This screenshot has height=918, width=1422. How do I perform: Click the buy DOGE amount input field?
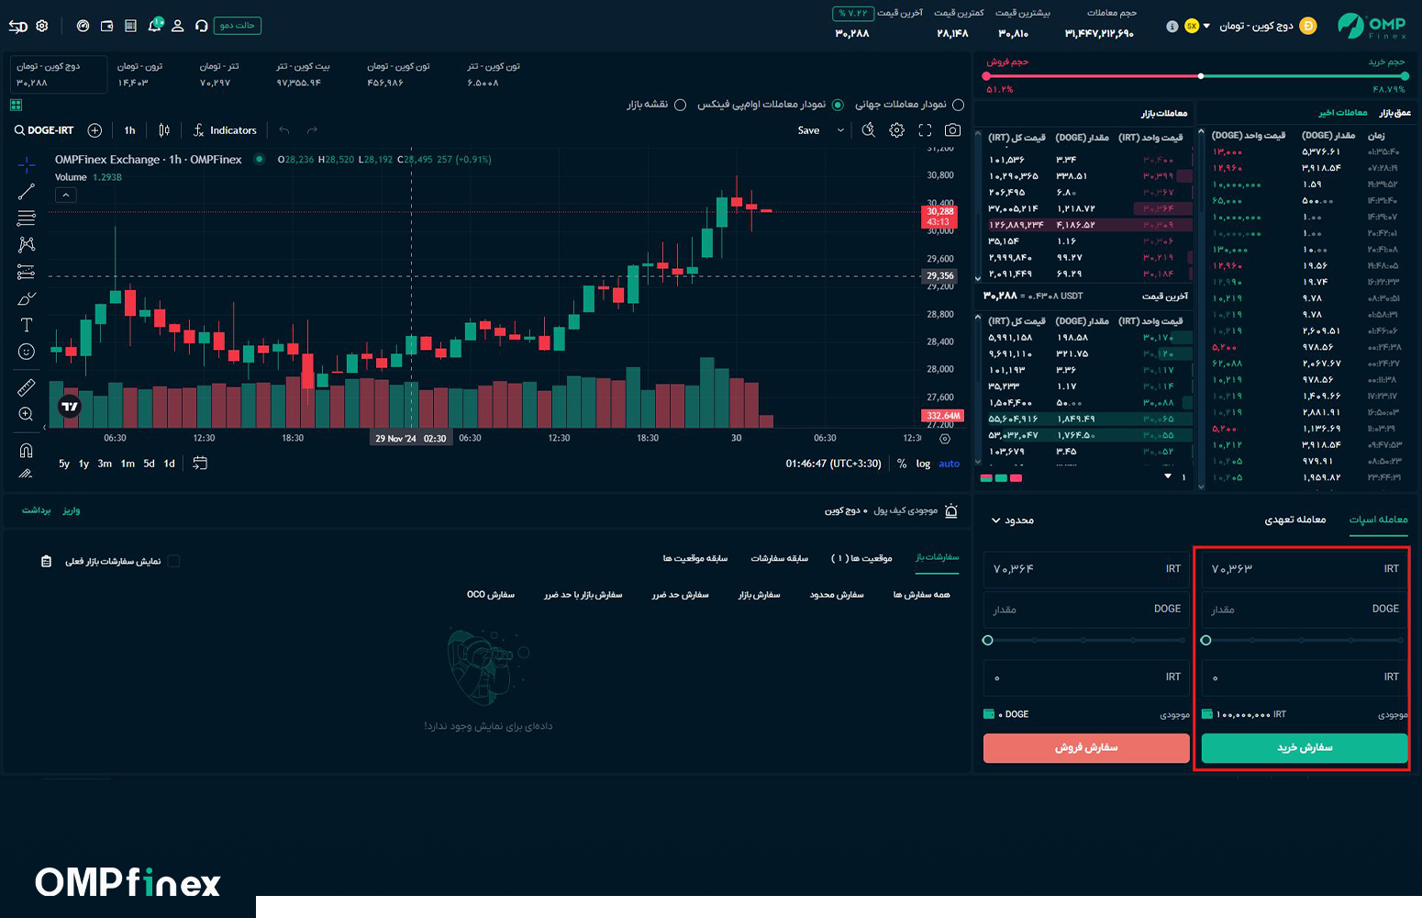pyautogui.click(x=1305, y=610)
